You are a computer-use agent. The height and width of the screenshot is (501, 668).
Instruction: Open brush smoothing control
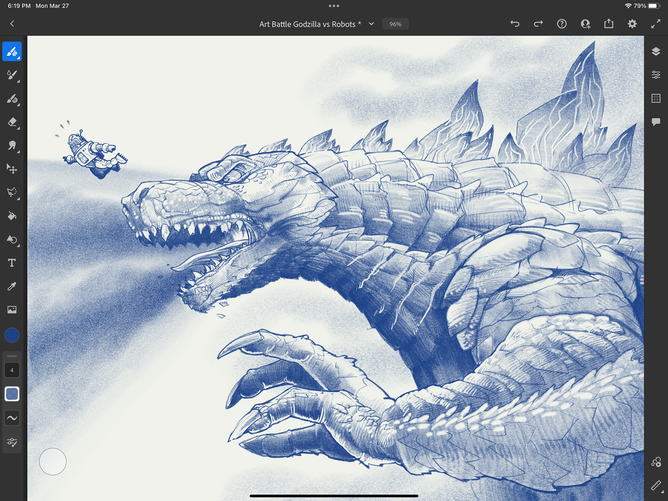click(12, 418)
